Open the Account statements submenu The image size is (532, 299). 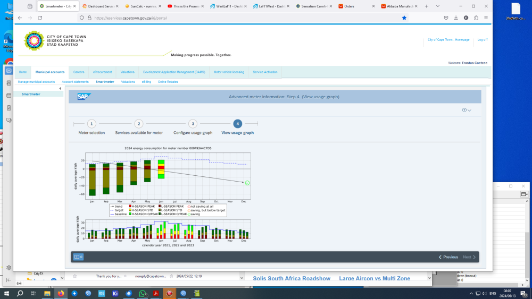[75, 82]
